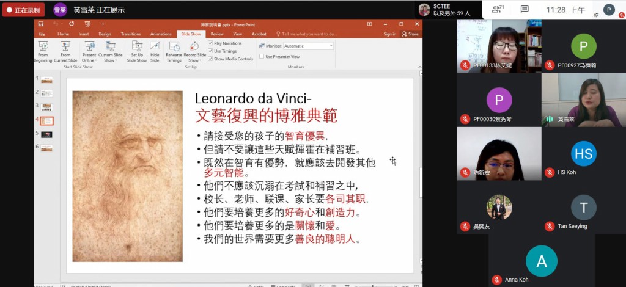The height and width of the screenshot is (287, 626).
Task: Switch to the Insert tab
Action: point(84,34)
